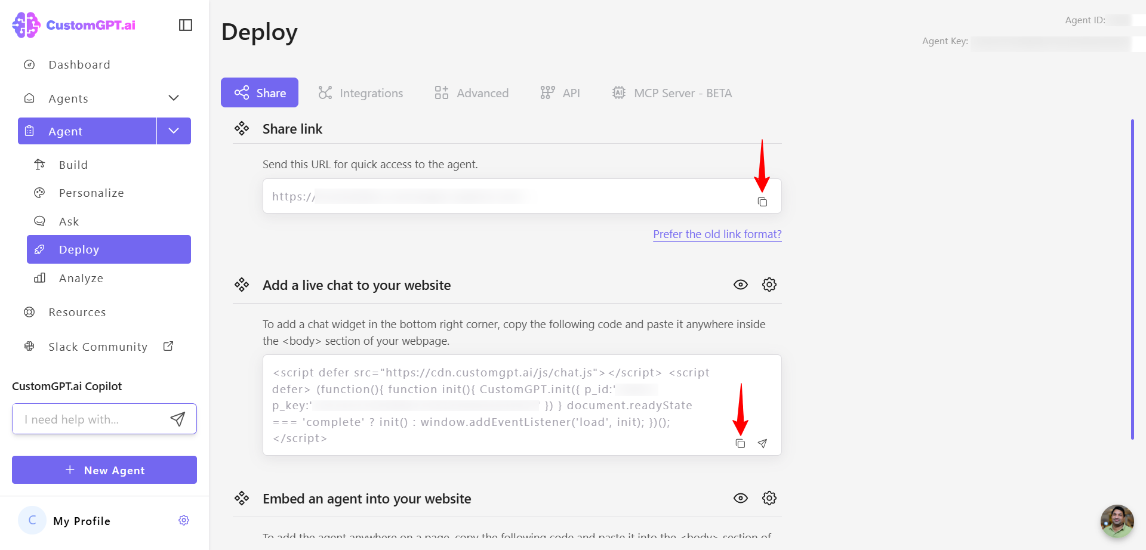Open Analyze in the sidebar
Viewport: 1146px width, 550px height.
(x=81, y=278)
